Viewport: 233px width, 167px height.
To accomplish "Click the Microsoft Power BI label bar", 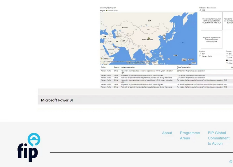I will point(57,100).
